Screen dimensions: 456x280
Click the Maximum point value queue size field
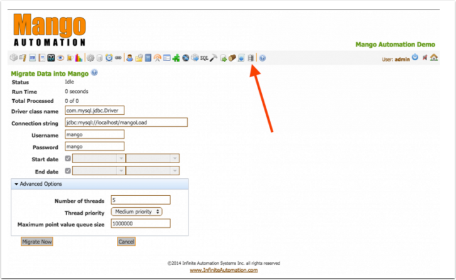141,223
